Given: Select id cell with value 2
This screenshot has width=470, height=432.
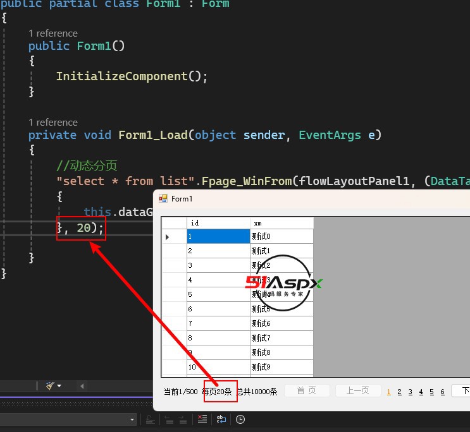Looking at the screenshot, I should [x=218, y=251].
